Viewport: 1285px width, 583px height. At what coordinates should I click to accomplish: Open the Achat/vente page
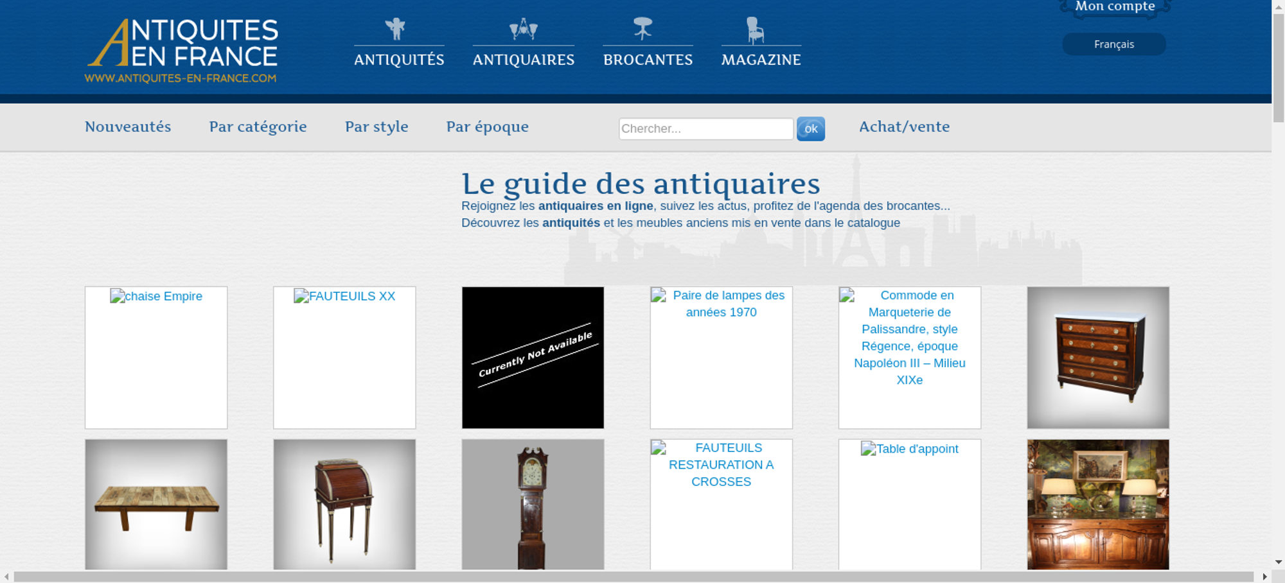tap(904, 126)
